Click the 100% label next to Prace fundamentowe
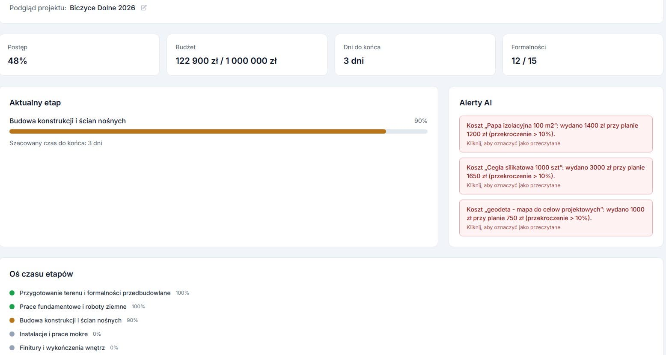The height and width of the screenshot is (355, 666). pos(138,307)
